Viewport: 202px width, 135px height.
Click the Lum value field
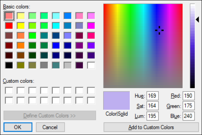[x=152, y=116]
